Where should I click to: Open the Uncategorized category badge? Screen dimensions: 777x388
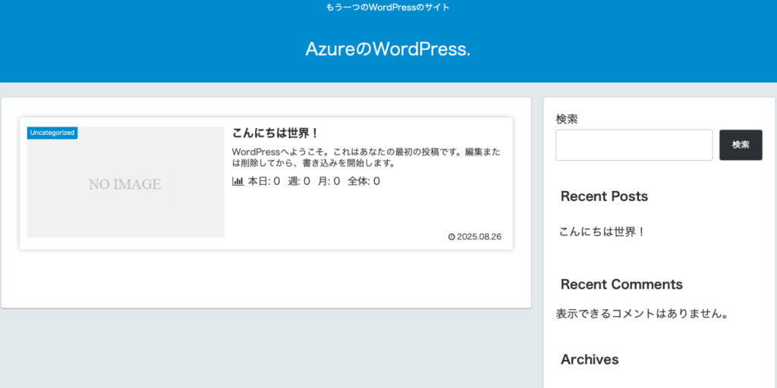pyautogui.click(x=52, y=133)
